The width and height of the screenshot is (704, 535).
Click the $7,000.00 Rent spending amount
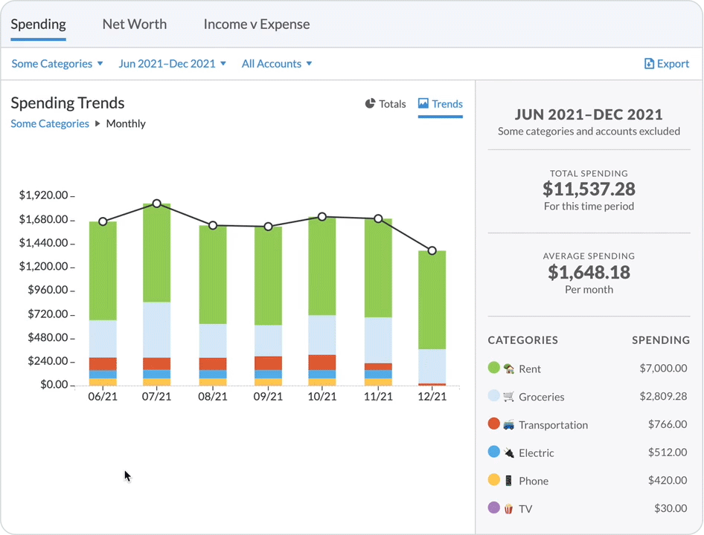(663, 368)
